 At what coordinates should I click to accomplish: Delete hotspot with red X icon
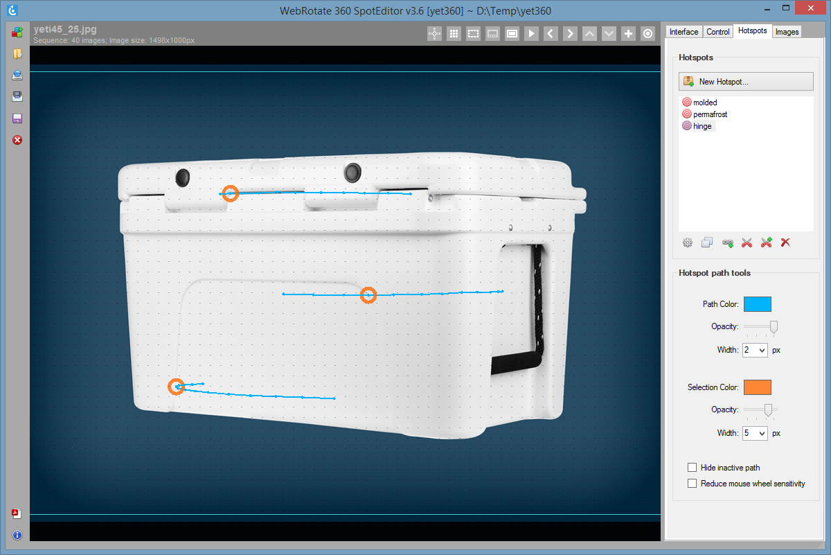(x=785, y=243)
